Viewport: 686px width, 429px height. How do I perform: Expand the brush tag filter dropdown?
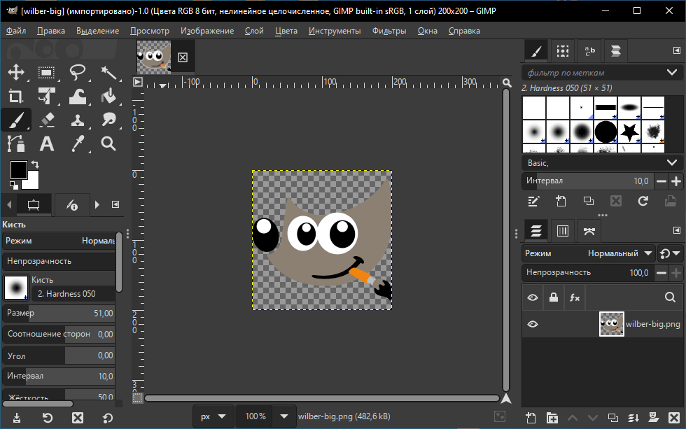672,72
